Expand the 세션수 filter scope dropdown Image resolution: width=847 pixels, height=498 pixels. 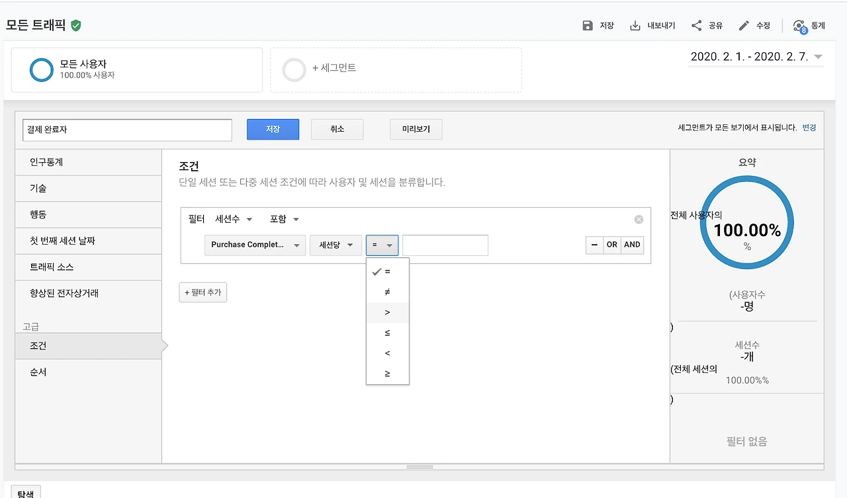[x=234, y=219]
